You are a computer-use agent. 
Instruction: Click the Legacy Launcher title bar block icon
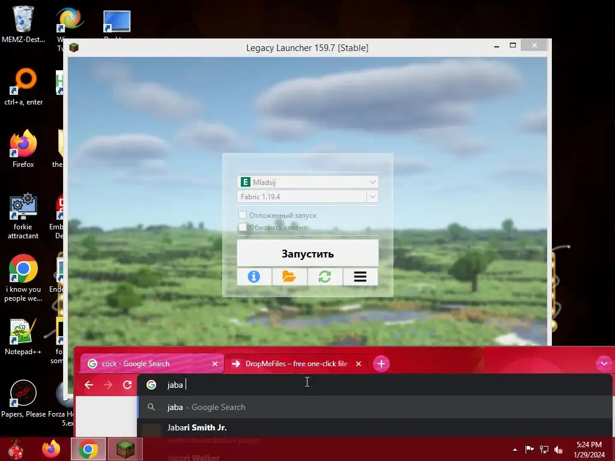point(74,48)
